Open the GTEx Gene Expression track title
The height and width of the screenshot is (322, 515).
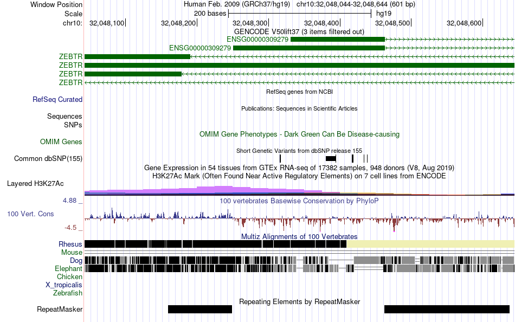coord(299,168)
